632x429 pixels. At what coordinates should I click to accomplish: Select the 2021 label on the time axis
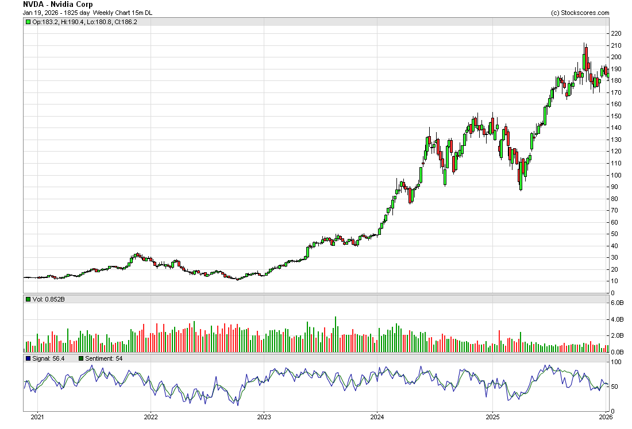pyautogui.click(x=37, y=417)
